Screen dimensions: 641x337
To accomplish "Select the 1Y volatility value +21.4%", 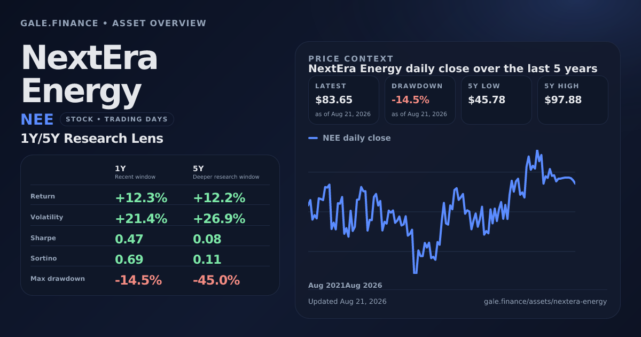I will click(x=141, y=219).
